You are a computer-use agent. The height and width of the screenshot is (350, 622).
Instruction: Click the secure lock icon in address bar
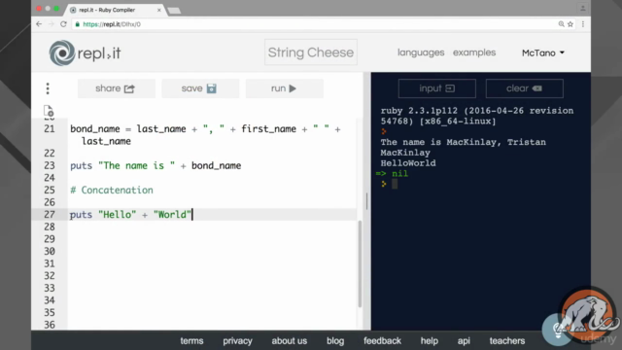(x=78, y=24)
